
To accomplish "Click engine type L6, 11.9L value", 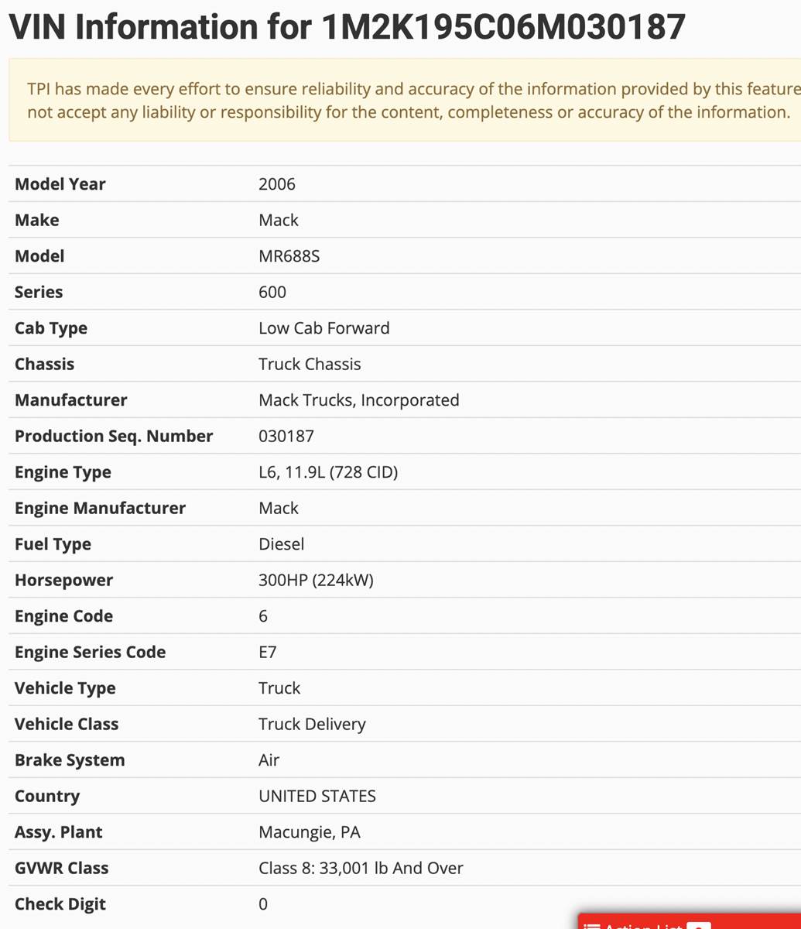I will (327, 472).
